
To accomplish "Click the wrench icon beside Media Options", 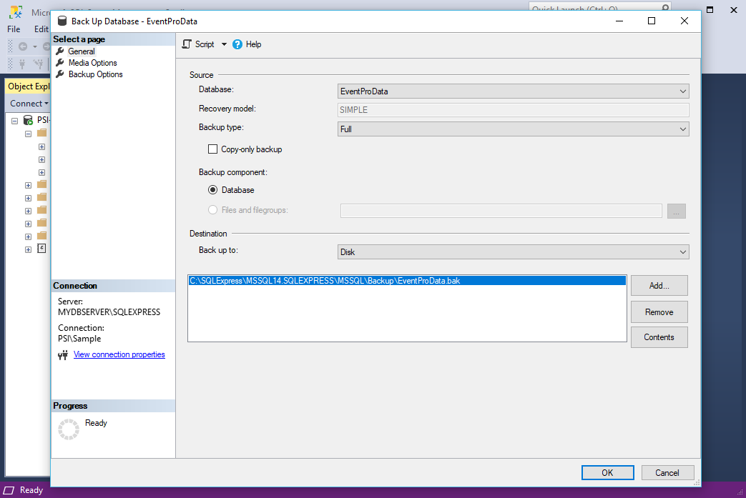I will click(60, 63).
